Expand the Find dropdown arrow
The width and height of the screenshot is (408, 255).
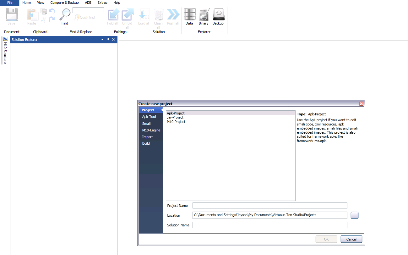pyautogui.click(x=65, y=27)
